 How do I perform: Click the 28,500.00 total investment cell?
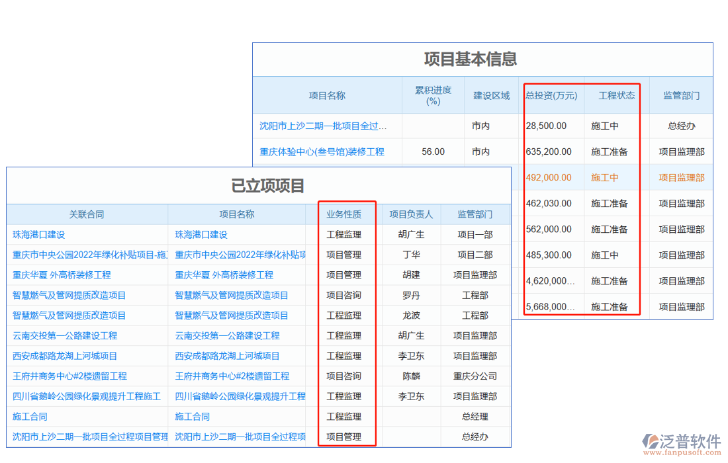pyautogui.click(x=546, y=126)
